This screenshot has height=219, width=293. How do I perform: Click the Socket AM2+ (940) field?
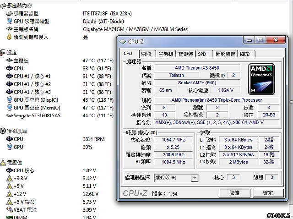tap(197, 83)
